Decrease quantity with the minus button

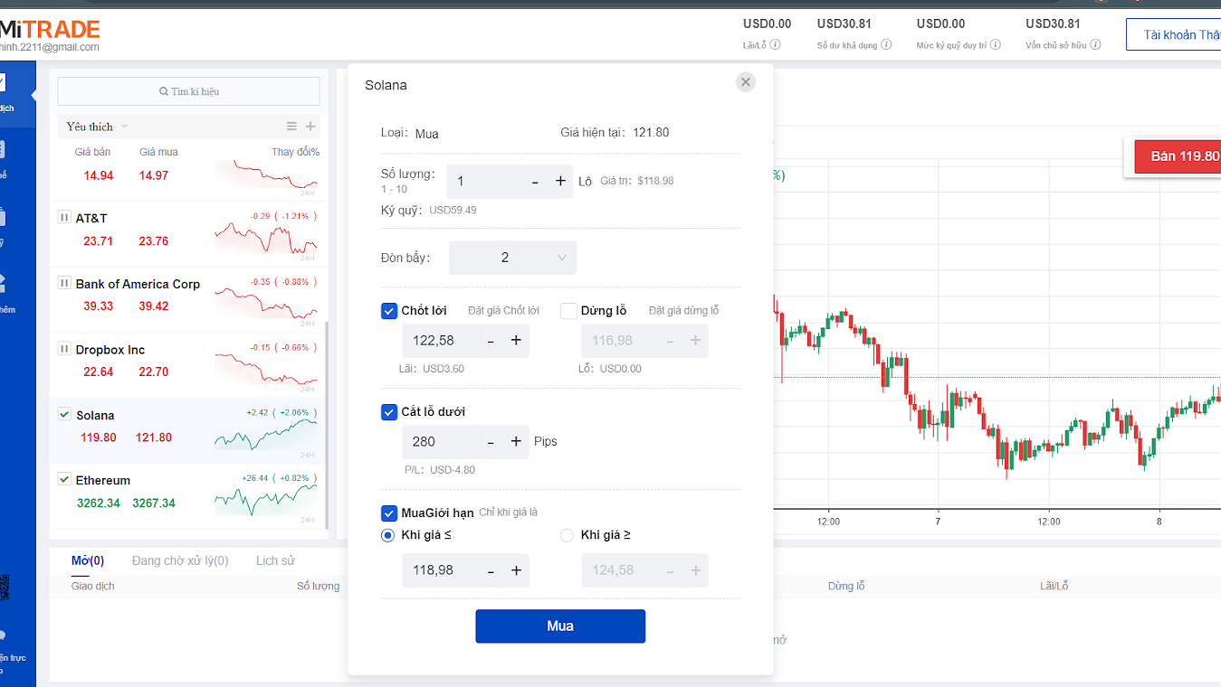click(x=535, y=182)
